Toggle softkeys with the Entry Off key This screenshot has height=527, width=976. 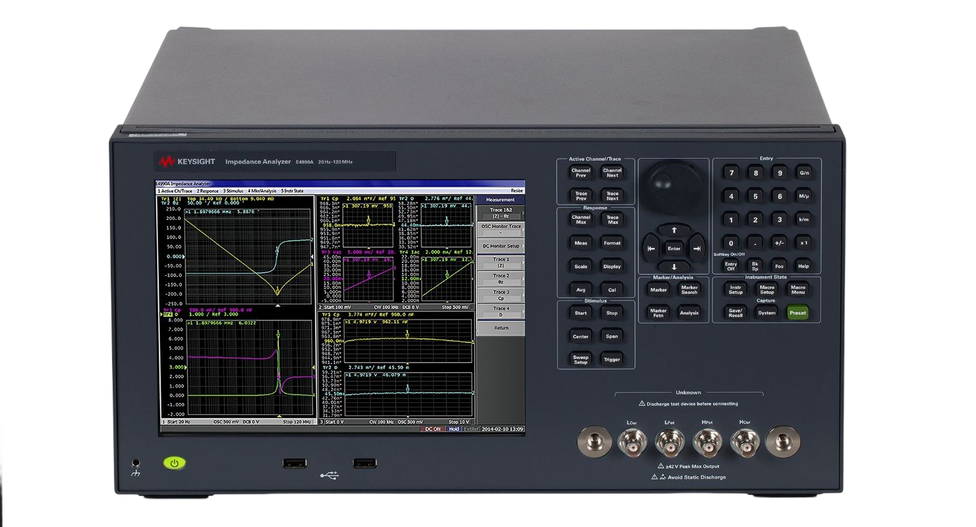731,266
